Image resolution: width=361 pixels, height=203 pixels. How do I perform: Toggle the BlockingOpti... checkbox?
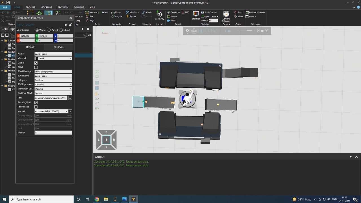36,103
